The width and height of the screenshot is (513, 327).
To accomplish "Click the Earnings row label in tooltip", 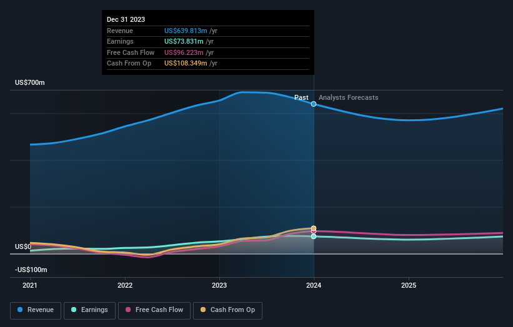I will coord(120,41).
